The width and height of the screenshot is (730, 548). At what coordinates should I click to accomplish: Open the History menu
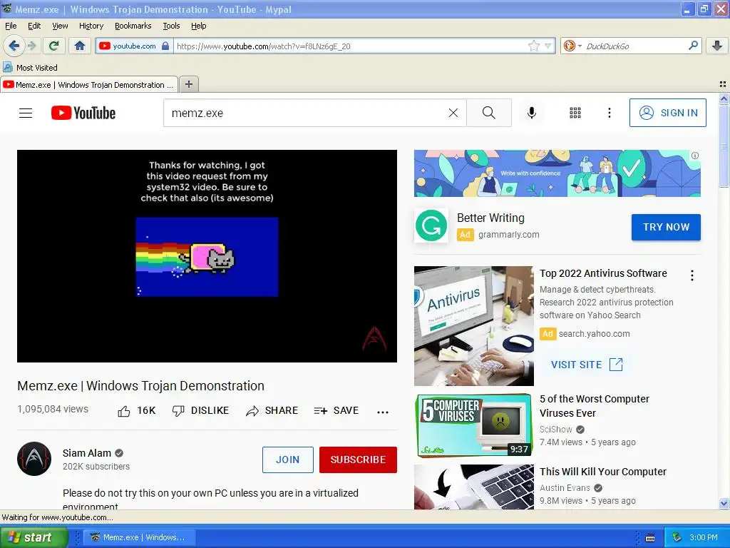point(91,26)
